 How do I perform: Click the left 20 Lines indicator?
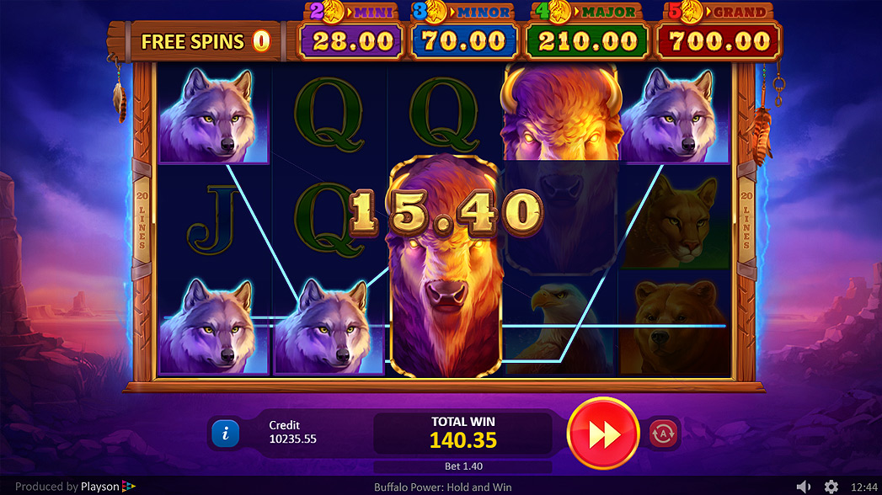[x=142, y=220]
